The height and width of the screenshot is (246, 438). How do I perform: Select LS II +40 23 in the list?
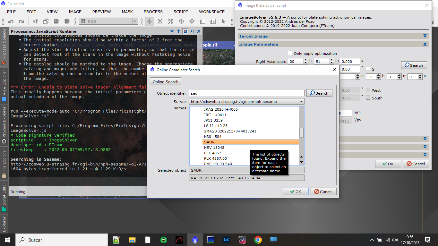pyautogui.click(x=216, y=126)
